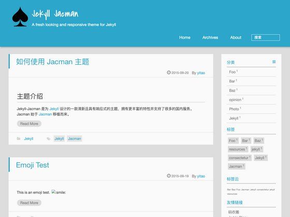Open the Jekyll Jacman site title
Screen dimensions: 290x217
(x=55, y=14)
